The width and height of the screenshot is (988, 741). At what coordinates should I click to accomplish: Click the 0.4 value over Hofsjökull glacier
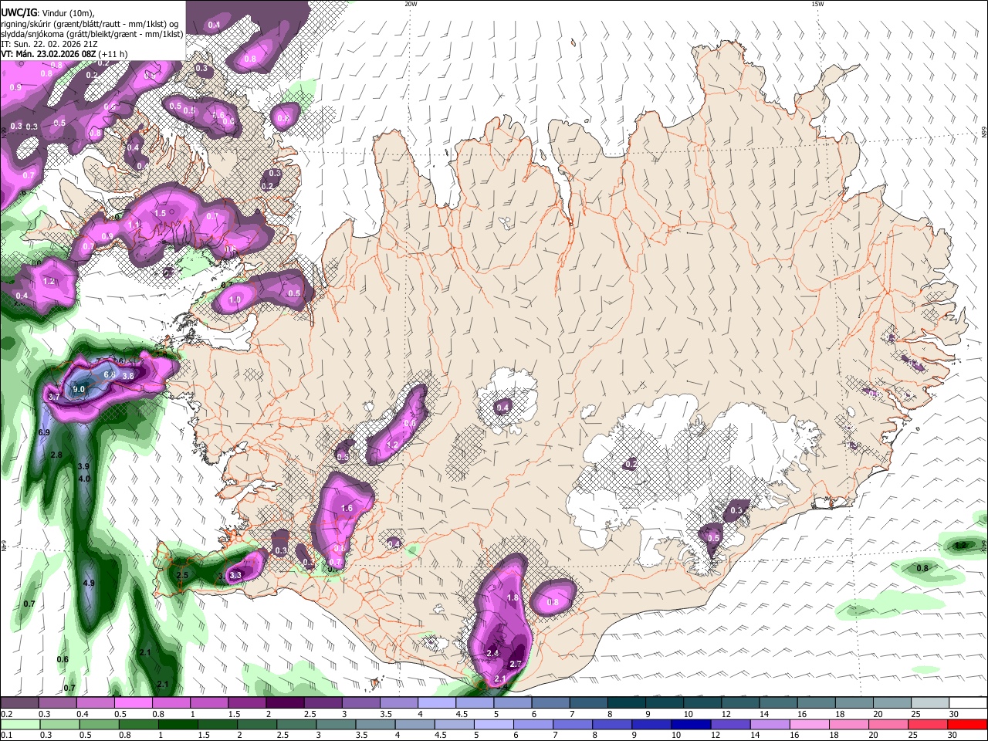[x=503, y=408]
